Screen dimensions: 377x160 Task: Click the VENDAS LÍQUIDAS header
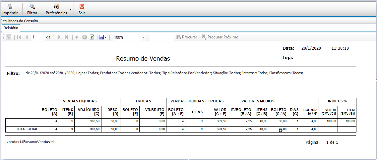click(x=80, y=101)
